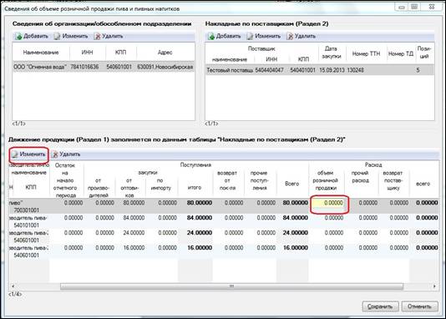Edit yellow объем розничной продажи cell
Viewport: 446px width, 319px height.
point(329,204)
